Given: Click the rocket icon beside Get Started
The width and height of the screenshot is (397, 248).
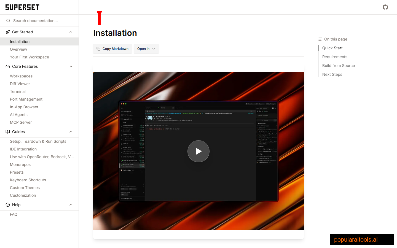Looking at the screenshot, I should (8, 32).
